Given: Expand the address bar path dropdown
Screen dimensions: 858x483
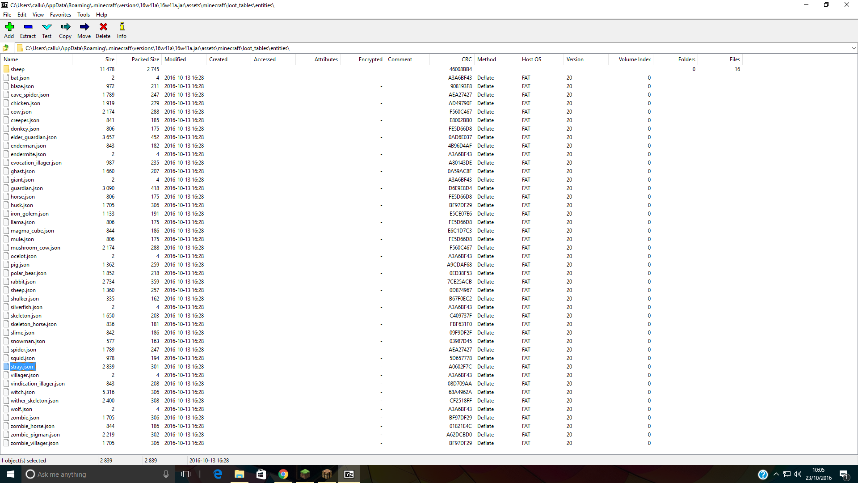Looking at the screenshot, I should click(853, 48).
